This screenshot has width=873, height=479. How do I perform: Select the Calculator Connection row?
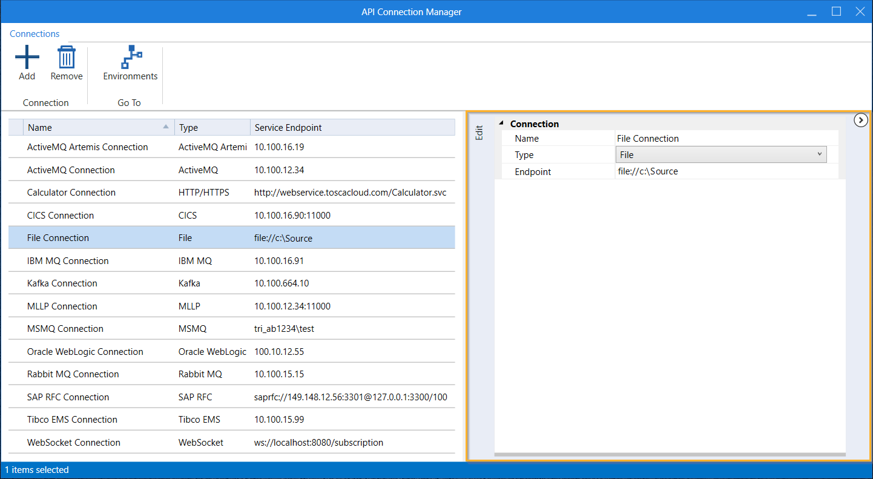71,193
